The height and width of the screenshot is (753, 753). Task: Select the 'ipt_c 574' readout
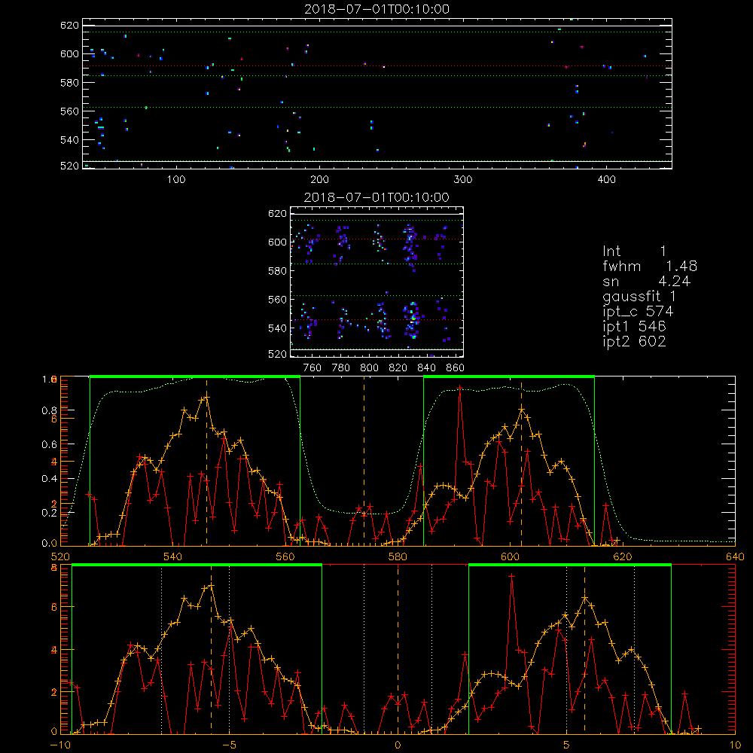pyautogui.click(x=638, y=312)
